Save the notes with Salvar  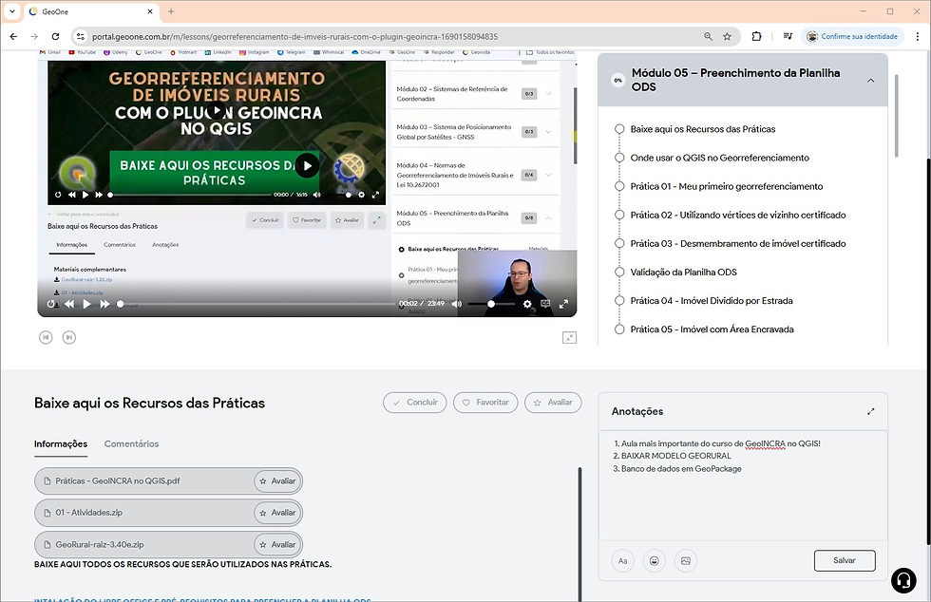point(845,560)
